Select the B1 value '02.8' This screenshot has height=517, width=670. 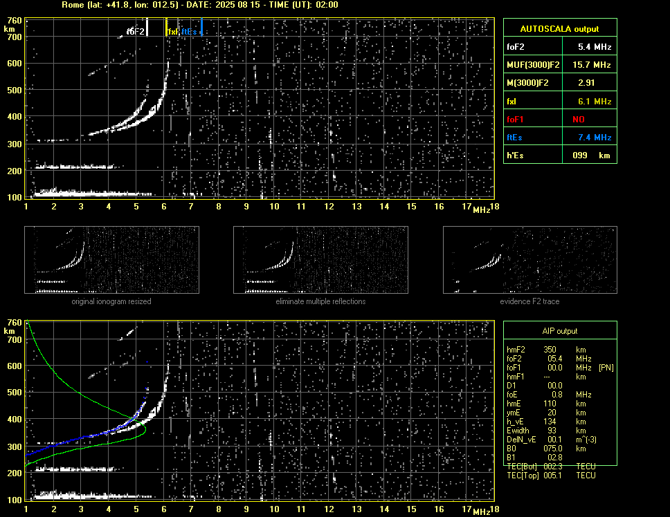coord(554,458)
